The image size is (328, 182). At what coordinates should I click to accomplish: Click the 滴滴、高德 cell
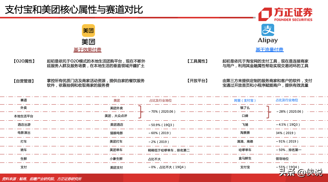[245, 141]
